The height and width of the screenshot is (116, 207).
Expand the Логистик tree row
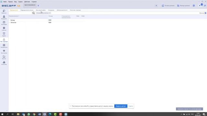(9, 23)
